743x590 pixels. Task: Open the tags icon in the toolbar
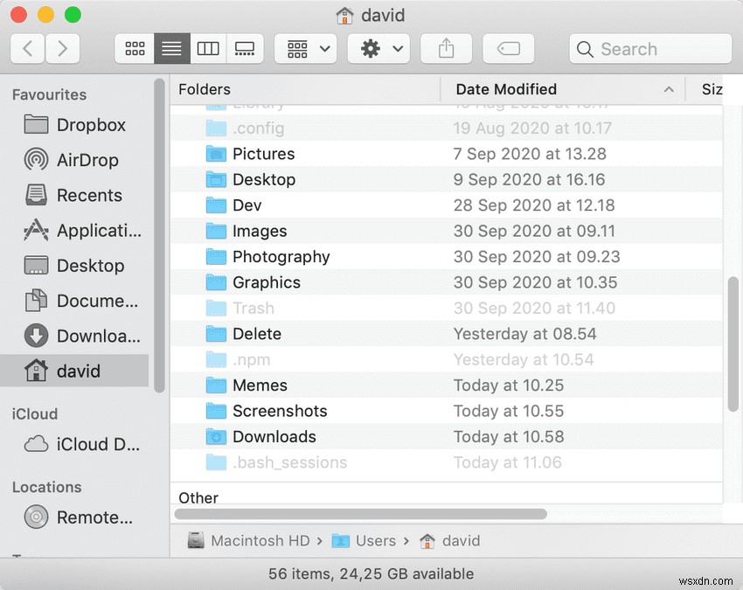(x=508, y=48)
